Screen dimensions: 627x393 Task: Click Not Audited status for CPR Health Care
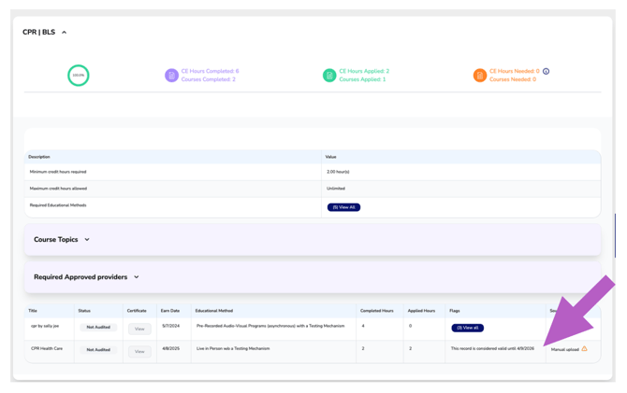click(98, 350)
